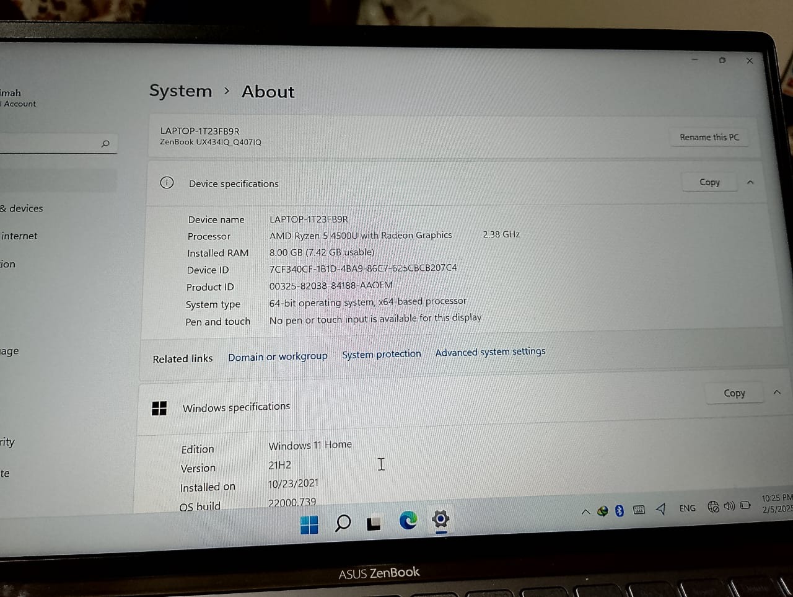Select the '& devices' sidebar item
The height and width of the screenshot is (597, 793).
click(22, 208)
